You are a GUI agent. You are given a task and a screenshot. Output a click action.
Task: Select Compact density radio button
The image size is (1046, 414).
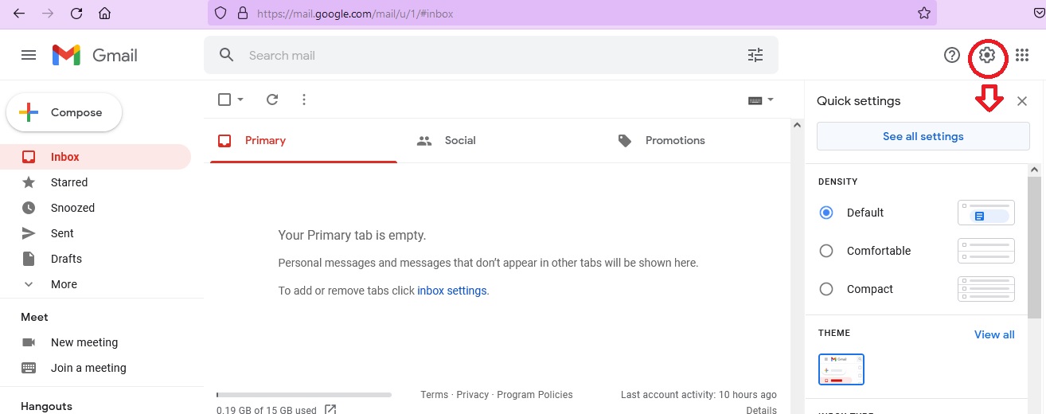click(826, 289)
